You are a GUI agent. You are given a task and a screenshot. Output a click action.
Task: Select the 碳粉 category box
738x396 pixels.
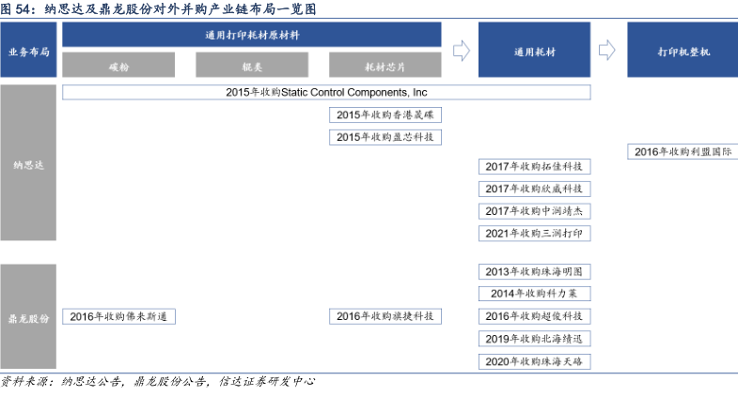coord(118,65)
